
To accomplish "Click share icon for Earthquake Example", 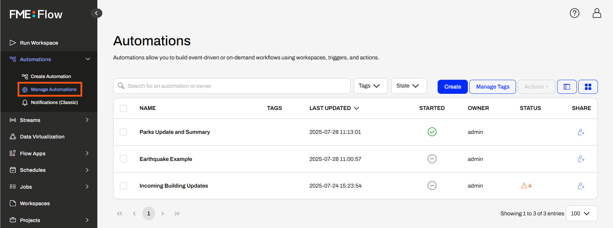I will pos(581,159).
